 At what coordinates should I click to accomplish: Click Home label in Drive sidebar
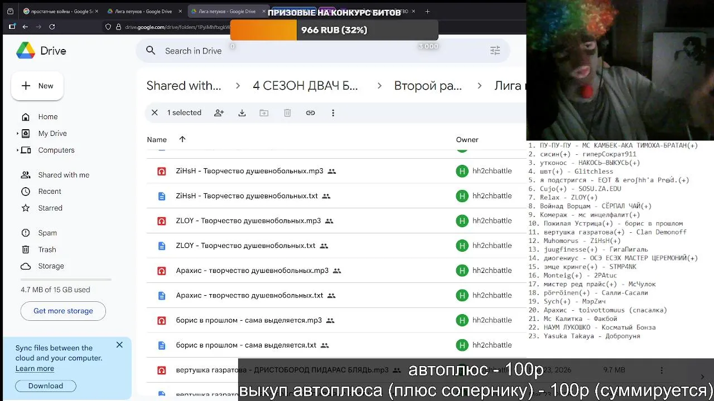pos(48,117)
